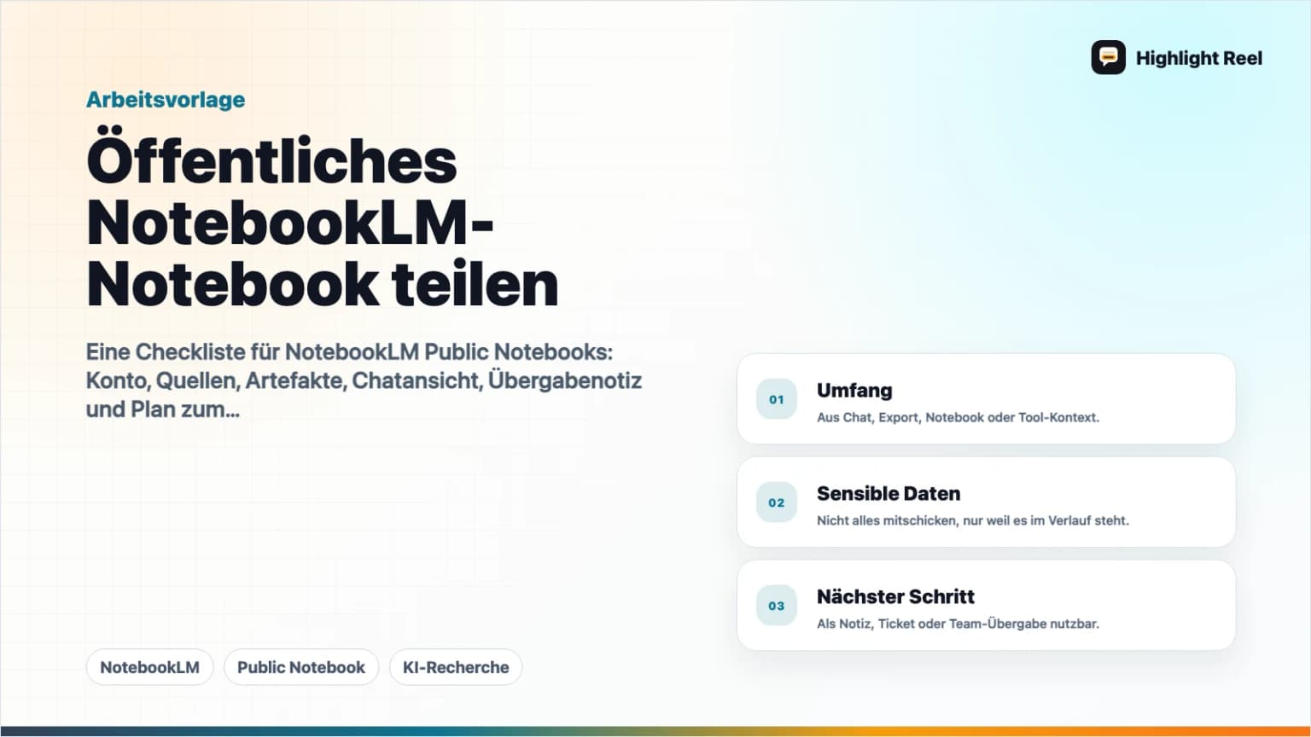Select the KI-Recherche tag pill
1311x737 pixels.
pyautogui.click(x=456, y=667)
